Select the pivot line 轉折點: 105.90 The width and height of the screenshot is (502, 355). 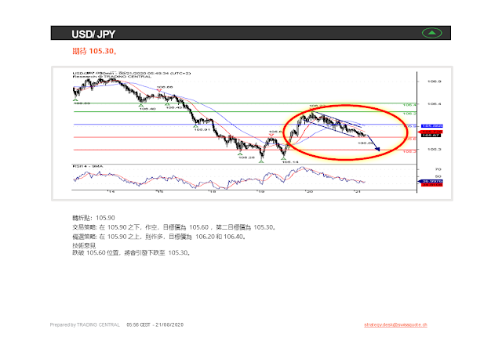[x=93, y=218]
